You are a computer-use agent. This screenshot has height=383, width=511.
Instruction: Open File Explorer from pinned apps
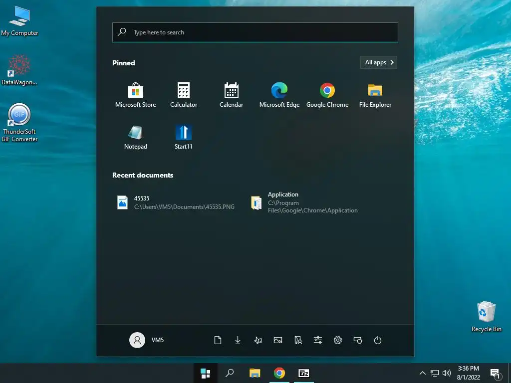click(375, 95)
